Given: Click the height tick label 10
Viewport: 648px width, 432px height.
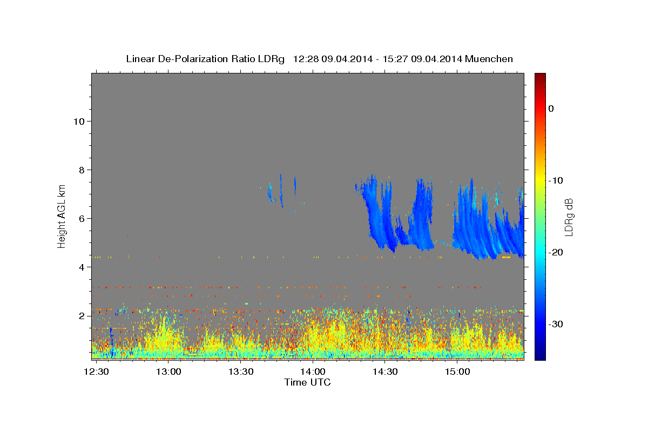Looking at the screenshot, I should [78, 121].
